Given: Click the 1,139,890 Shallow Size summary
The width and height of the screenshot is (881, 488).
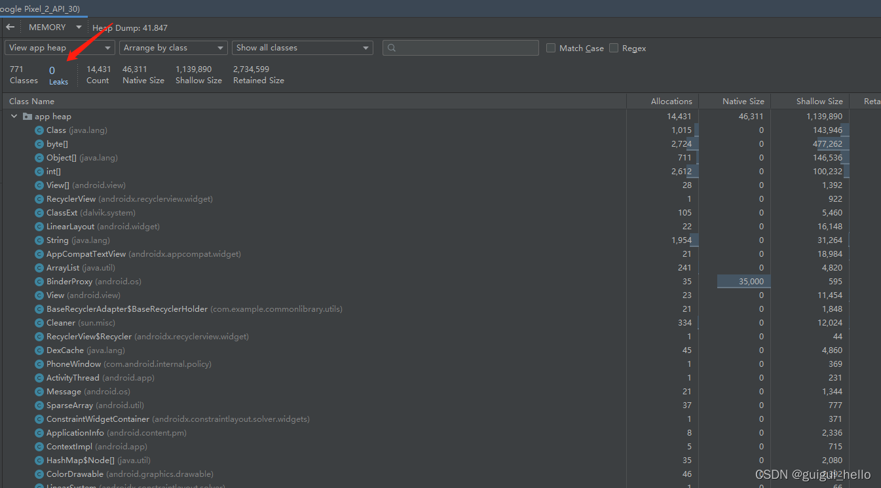Looking at the screenshot, I should click(198, 75).
